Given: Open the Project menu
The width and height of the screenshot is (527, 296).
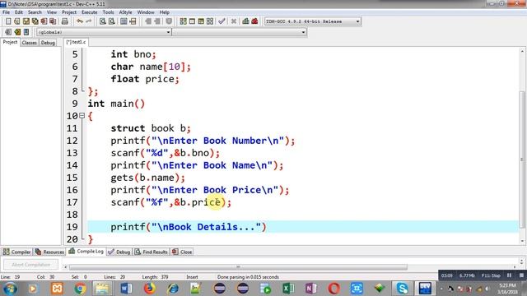Looking at the screenshot, I should 69,12.
